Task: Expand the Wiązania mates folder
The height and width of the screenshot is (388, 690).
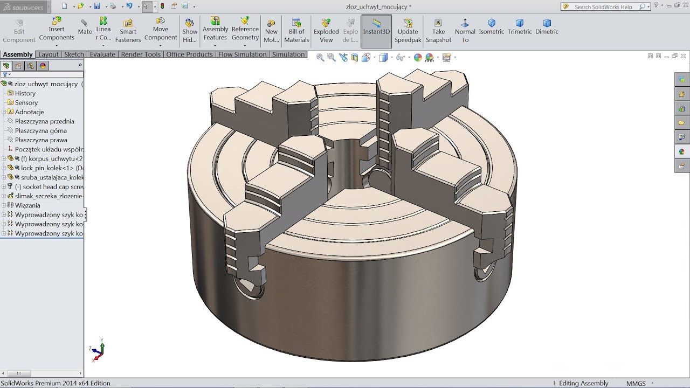Action: pyautogui.click(x=4, y=205)
